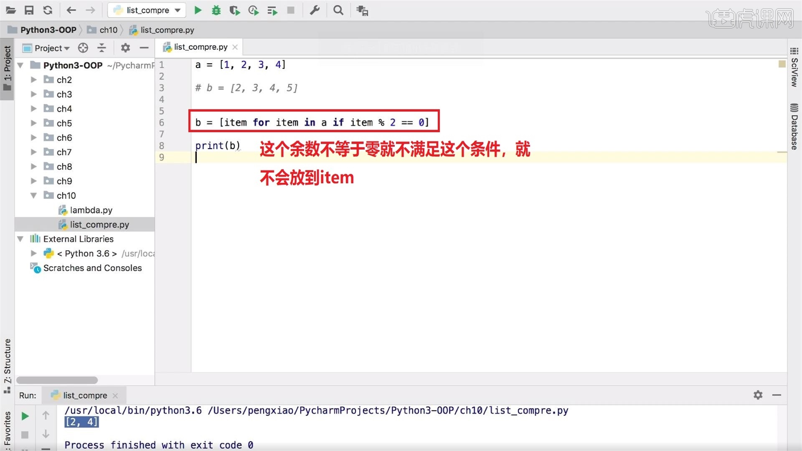Image resolution: width=802 pixels, height=451 pixels.
Task: Open settings via the wrench icon
Action: pos(315,10)
